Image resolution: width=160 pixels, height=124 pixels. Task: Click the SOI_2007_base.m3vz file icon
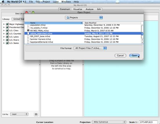point(28,36)
